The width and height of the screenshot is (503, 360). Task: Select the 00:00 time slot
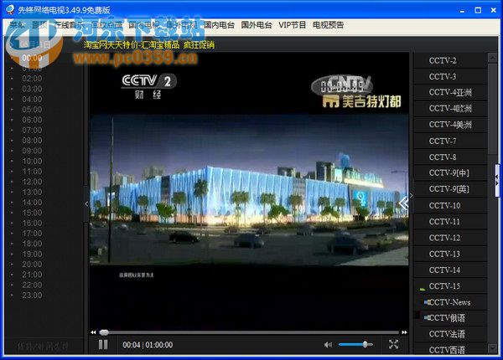tap(32, 58)
